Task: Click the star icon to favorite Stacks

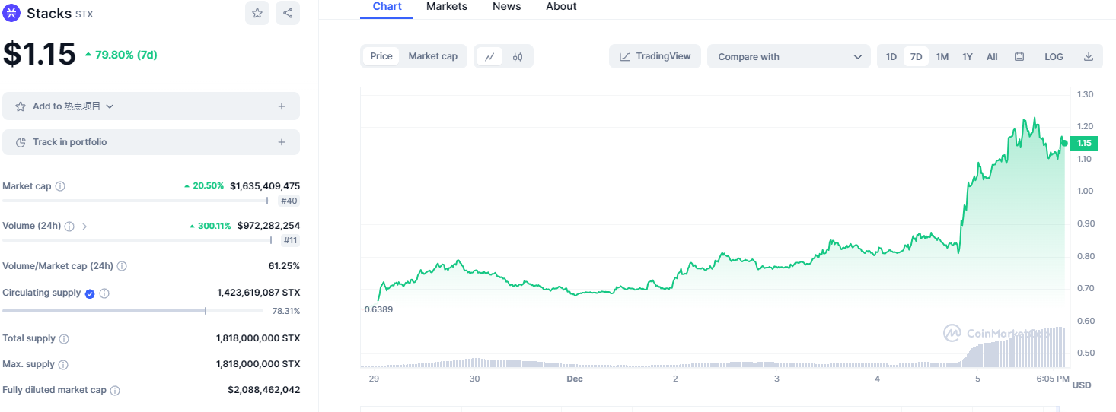Action: point(257,13)
